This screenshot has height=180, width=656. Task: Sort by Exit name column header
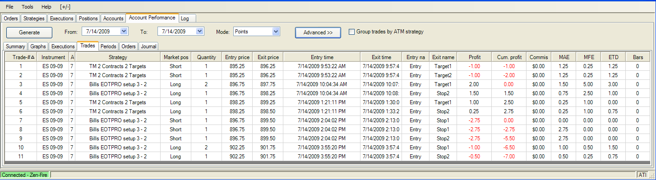[443, 57]
